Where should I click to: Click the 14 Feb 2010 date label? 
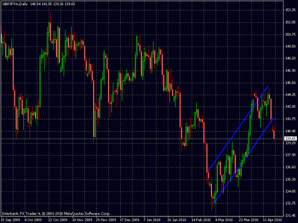click(201, 220)
